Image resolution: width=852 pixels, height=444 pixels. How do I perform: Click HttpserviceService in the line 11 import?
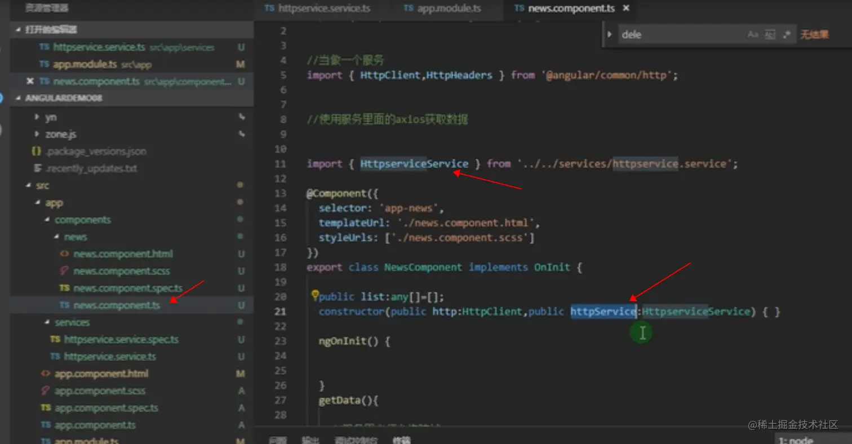(x=414, y=164)
